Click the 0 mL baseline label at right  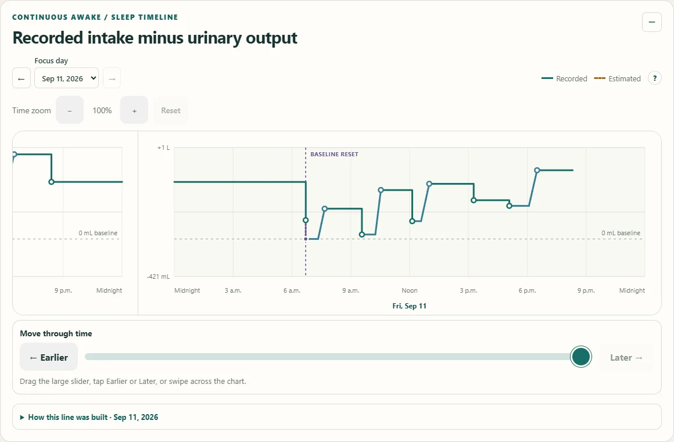pyautogui.click(x=621, y=233)
